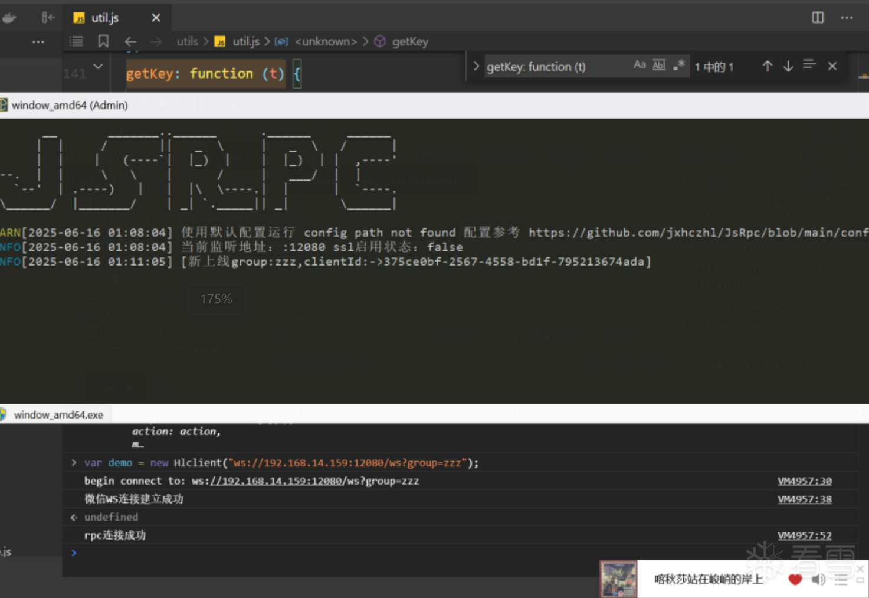Click the terminal line showing listening address :12080
This screenshot has width=869, height=598.
pyautogui.click(x=232, y=247)
